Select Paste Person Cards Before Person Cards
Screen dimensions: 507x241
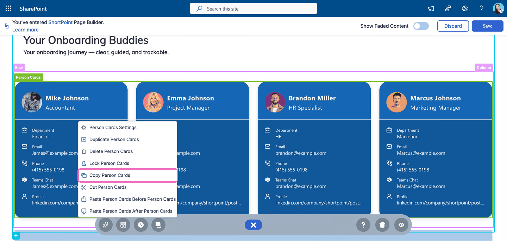[x=127, y=199]
